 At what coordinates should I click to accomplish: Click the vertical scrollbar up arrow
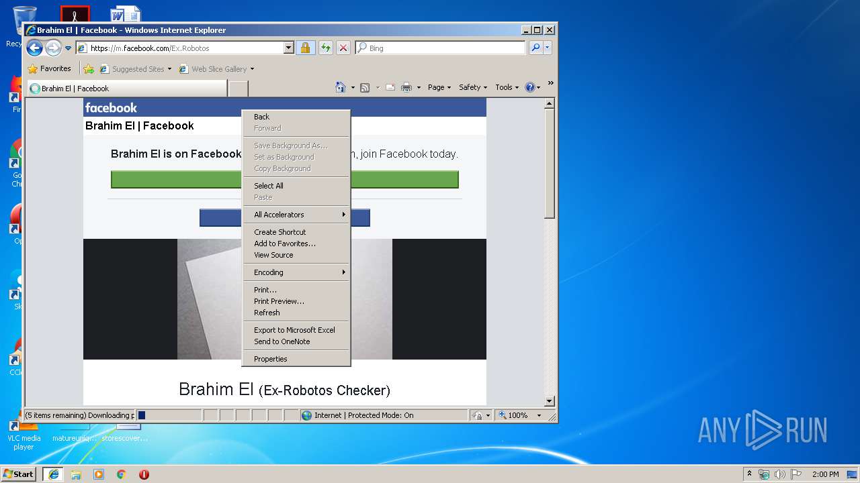[x=549, y=103]
